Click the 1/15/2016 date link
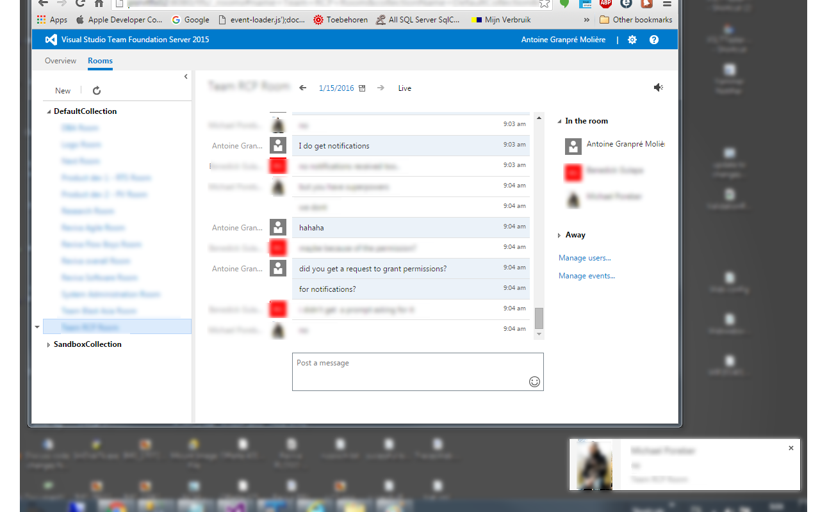 (336, 88)
